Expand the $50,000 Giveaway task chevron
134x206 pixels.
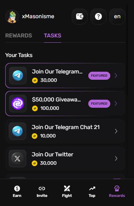[x=116, y=104]
